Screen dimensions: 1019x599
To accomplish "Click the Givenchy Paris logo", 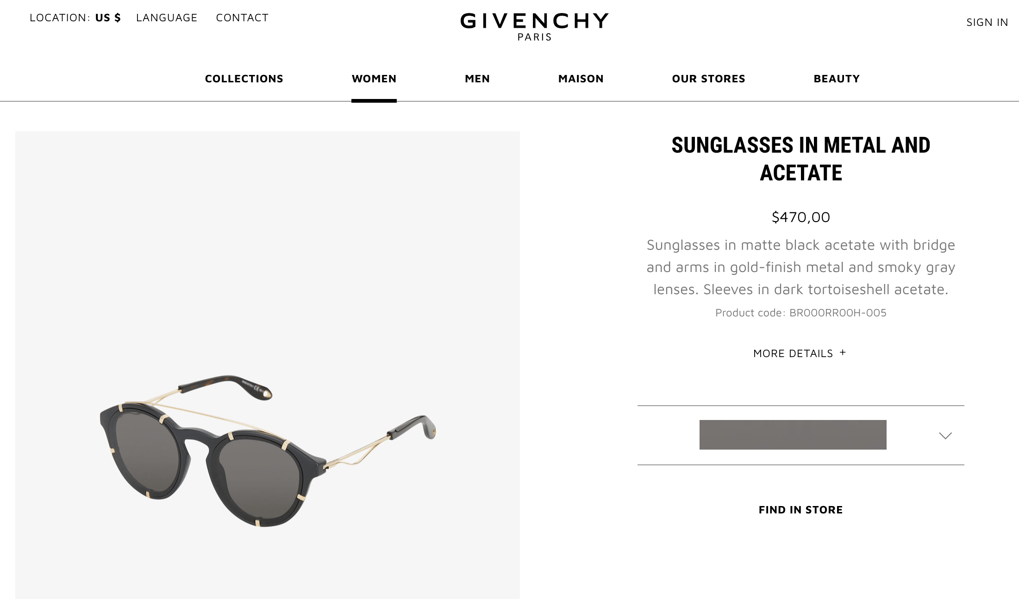I will pyautogui.click(x=534, y=27).
